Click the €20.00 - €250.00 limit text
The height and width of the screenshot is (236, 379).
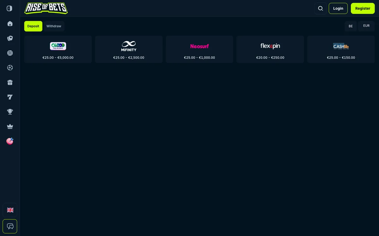(270, 58)
